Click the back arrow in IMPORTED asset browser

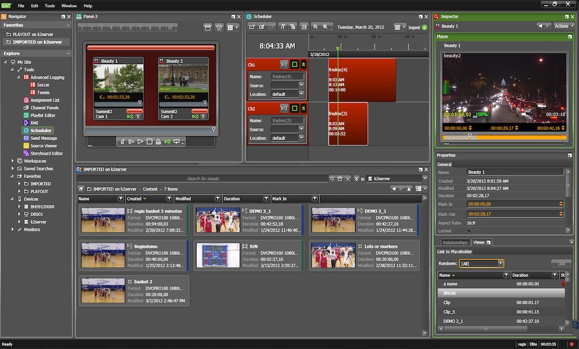[x=394, y=189]
